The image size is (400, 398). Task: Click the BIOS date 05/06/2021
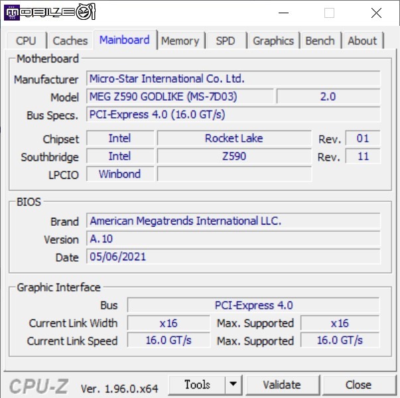click(233, 256)
